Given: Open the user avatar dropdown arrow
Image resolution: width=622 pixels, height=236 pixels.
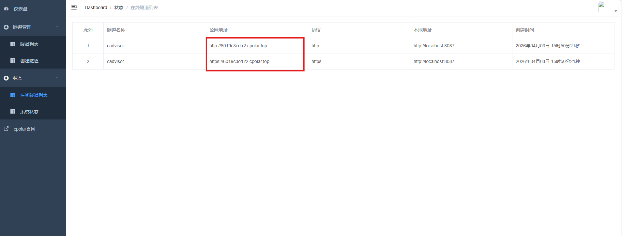Looking at the screenshot, I should [x=616, y=11].
